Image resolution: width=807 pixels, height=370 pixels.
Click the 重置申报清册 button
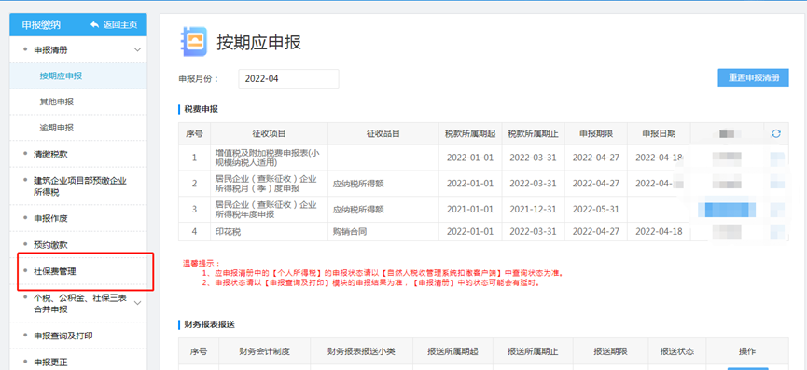coord(753,77)
